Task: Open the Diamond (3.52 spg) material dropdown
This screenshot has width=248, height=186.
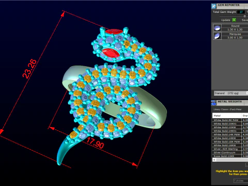Action: pyautogui.click(x=231, y=93)
